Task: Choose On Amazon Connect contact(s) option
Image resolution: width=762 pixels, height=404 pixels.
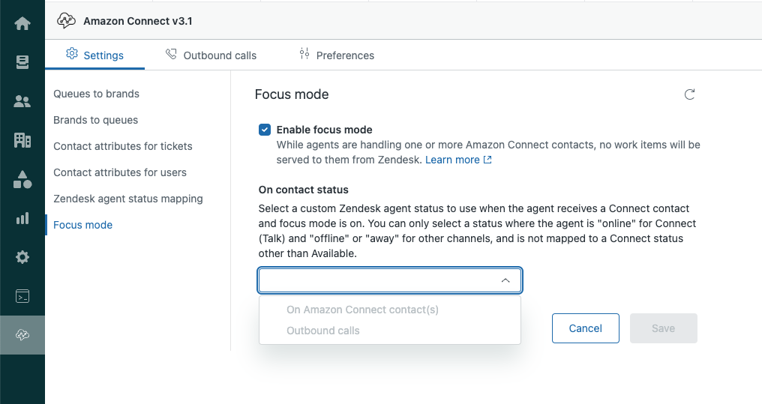Action: click(x=362, y=310)
